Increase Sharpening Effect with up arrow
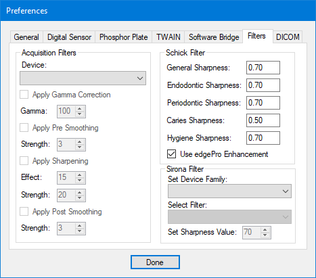This screenshot has width=316, height=278. click(80, 175)
